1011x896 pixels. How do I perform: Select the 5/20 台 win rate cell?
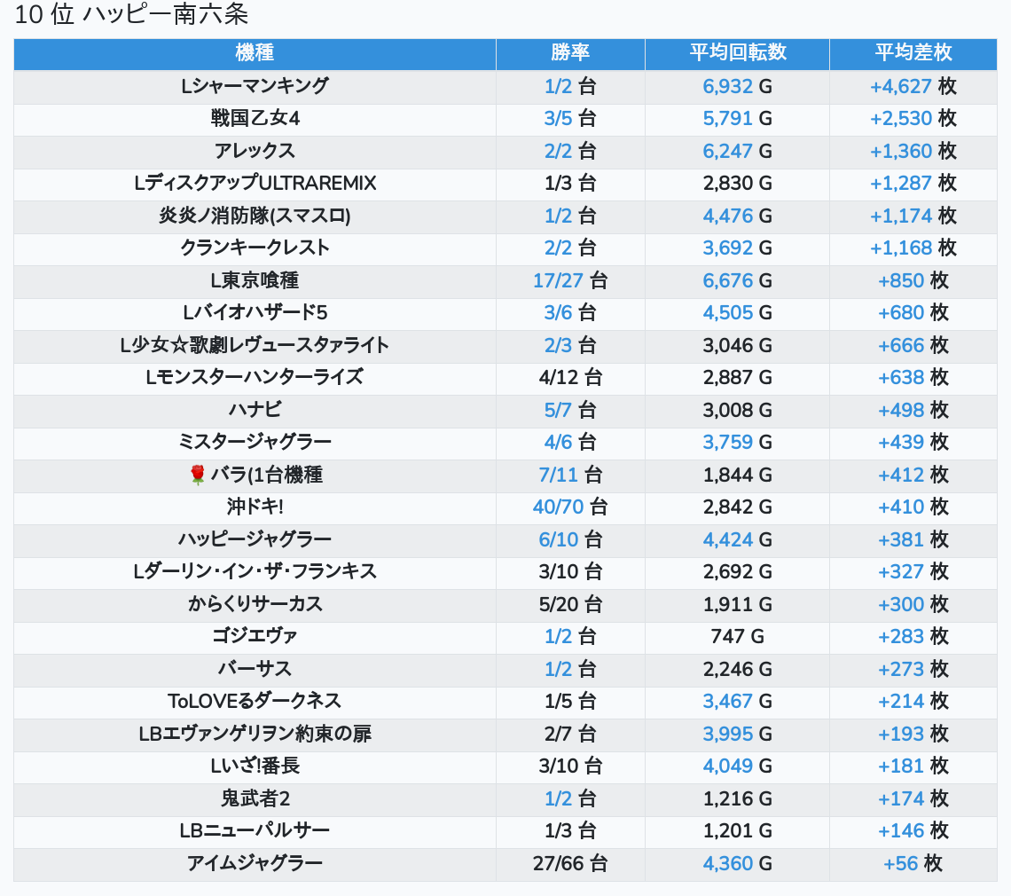pyautogui.click(x=570, y=604)
